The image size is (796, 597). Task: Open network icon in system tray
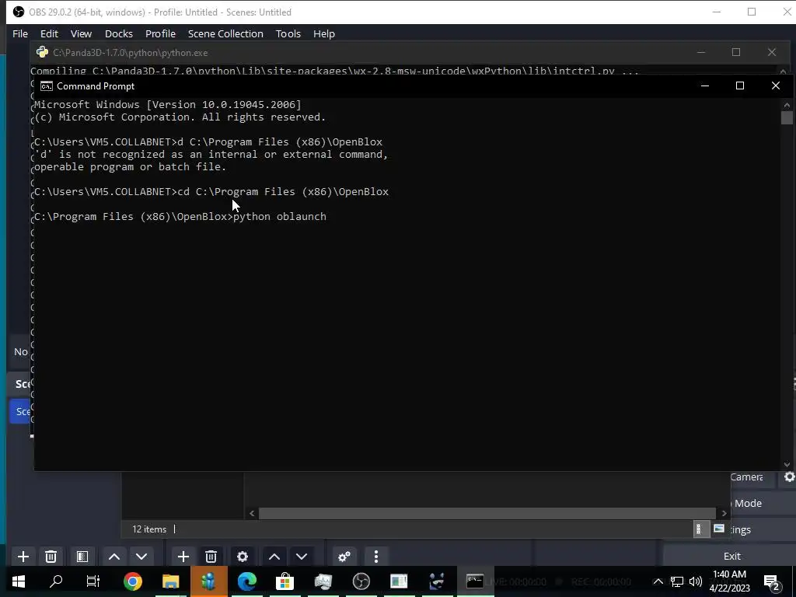coord(676,581)
